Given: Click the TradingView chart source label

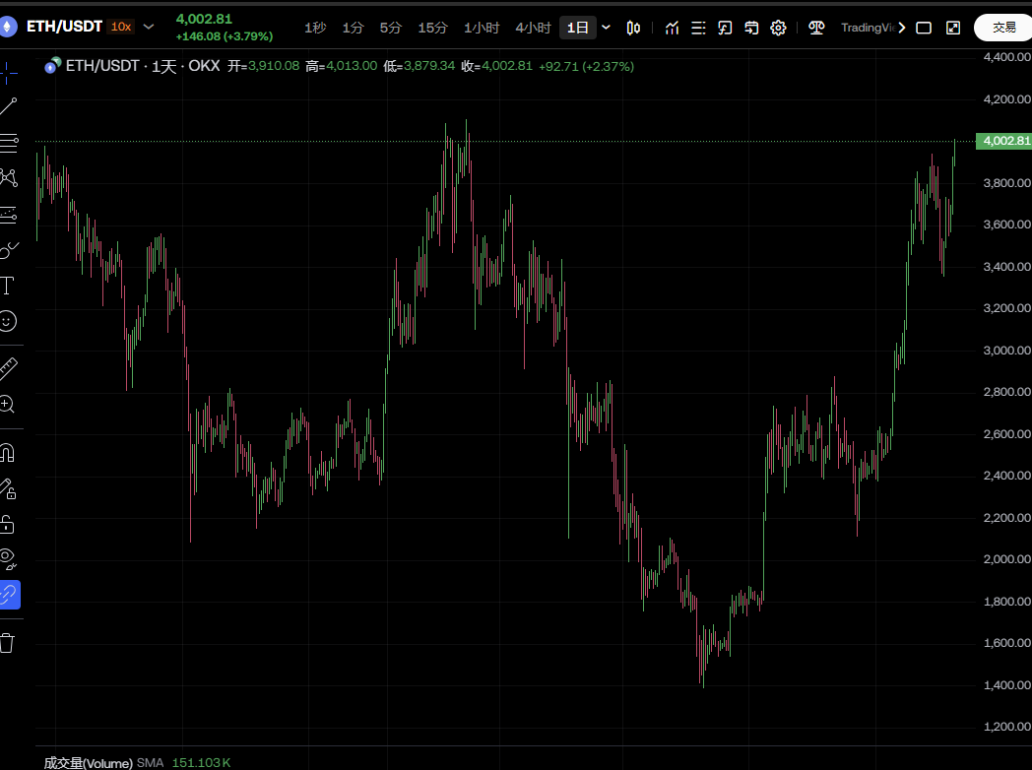Looking at the screenshot, I should point(868,28).
